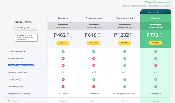The height and width of the screenshot is (103, 175).
Task: Click the green check for "Подписки и тарифы" in Максимальный
Action: click(125, 65)
